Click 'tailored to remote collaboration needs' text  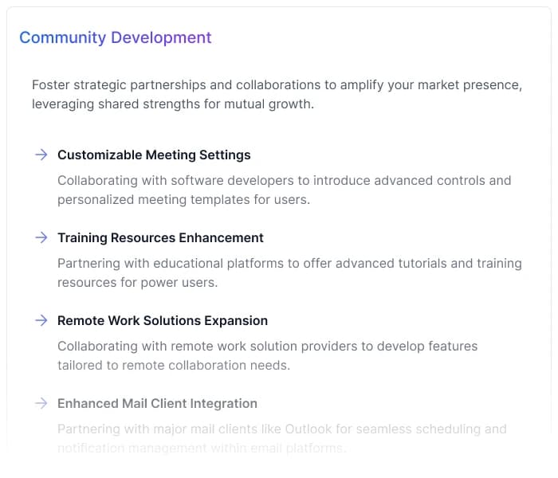coord(173,365)
